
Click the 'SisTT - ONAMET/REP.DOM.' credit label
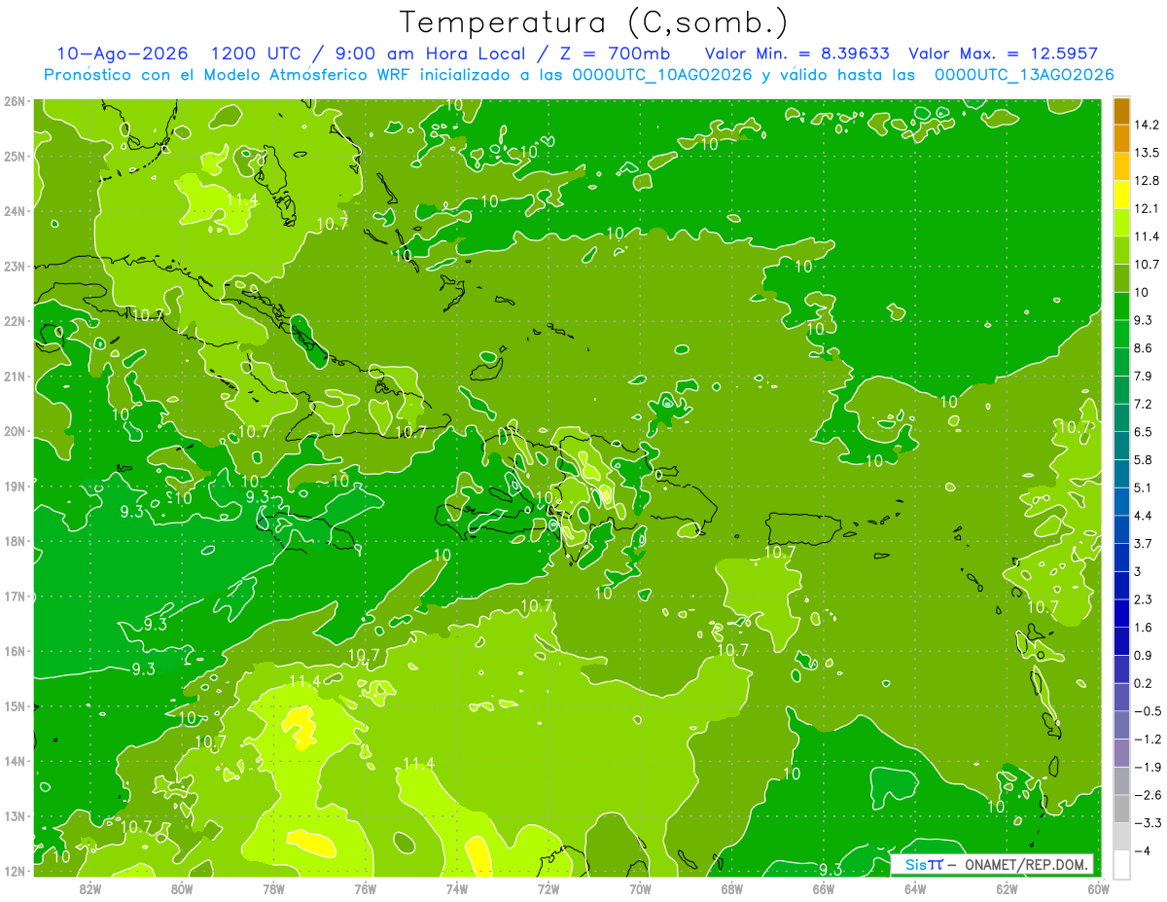(x=993, y=864)
